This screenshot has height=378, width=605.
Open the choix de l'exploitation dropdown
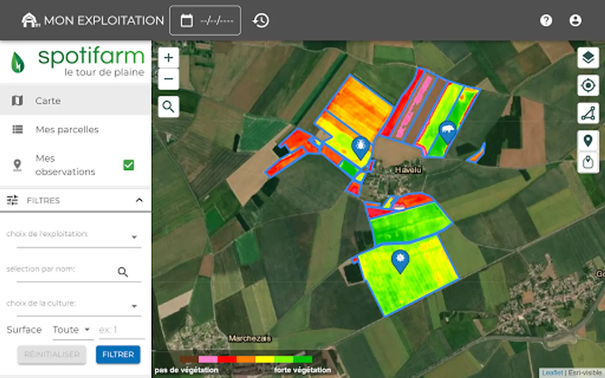pos(79,237)
